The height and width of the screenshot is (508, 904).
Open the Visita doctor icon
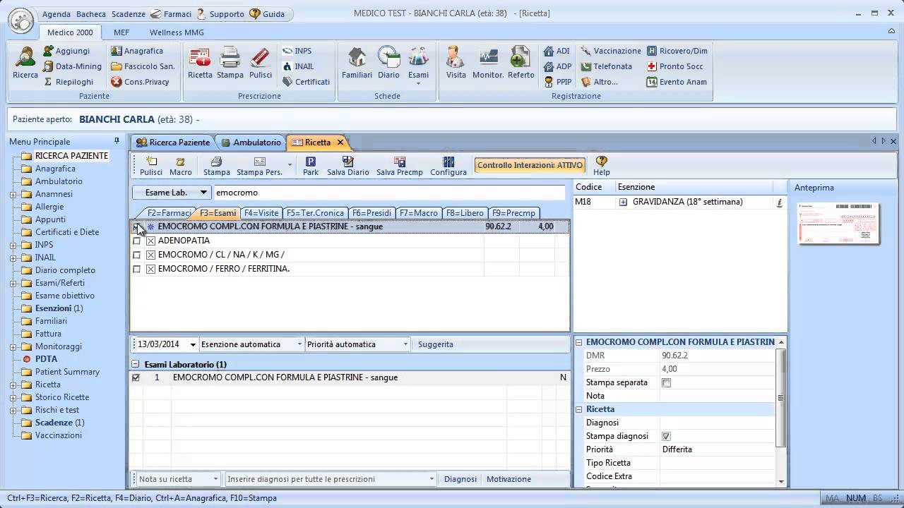pyautogui.click(x=456, y=63)
